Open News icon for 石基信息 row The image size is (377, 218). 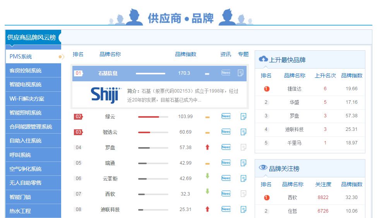226,73
